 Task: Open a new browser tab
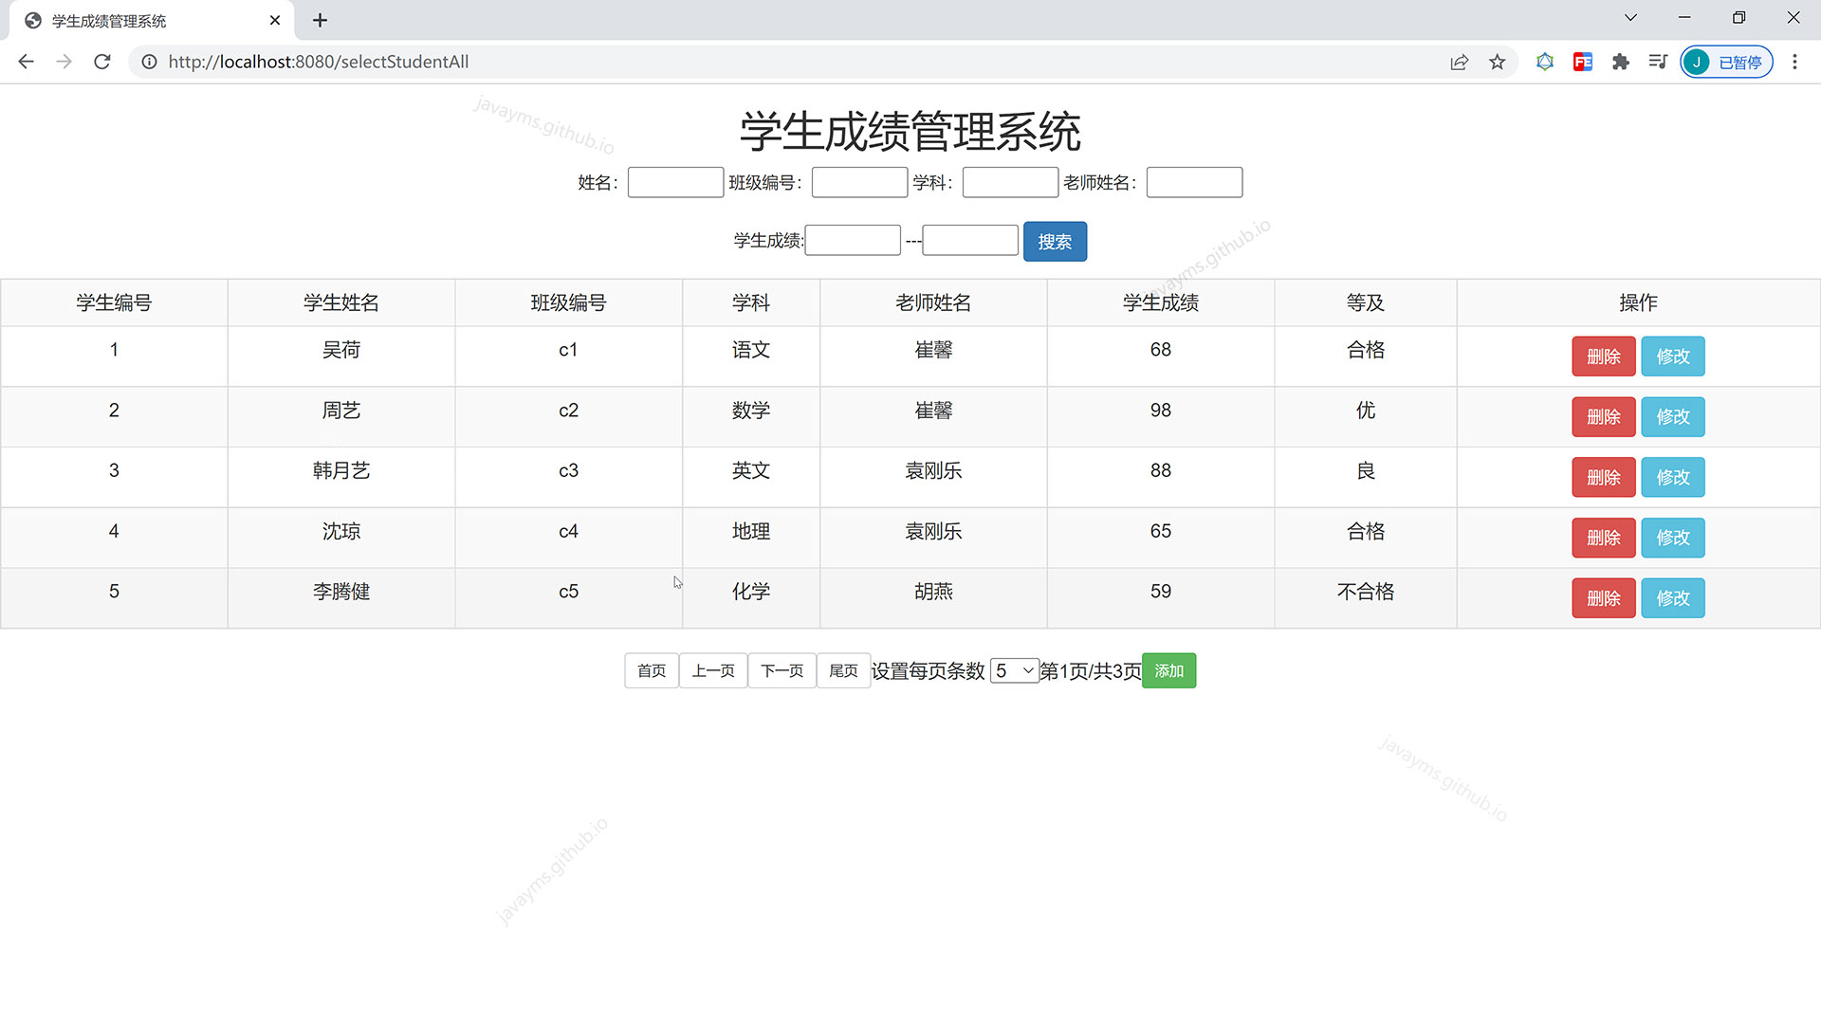click(x=320, y=20)
